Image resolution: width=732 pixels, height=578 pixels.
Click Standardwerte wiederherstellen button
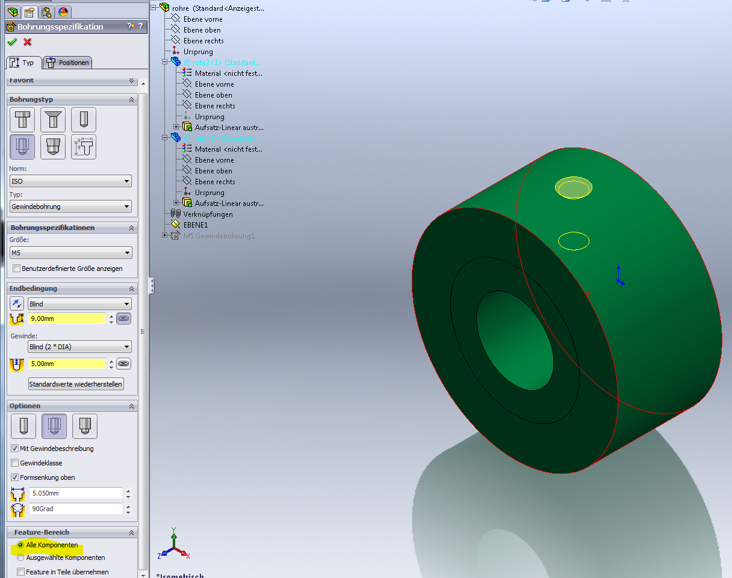[76, 384]
